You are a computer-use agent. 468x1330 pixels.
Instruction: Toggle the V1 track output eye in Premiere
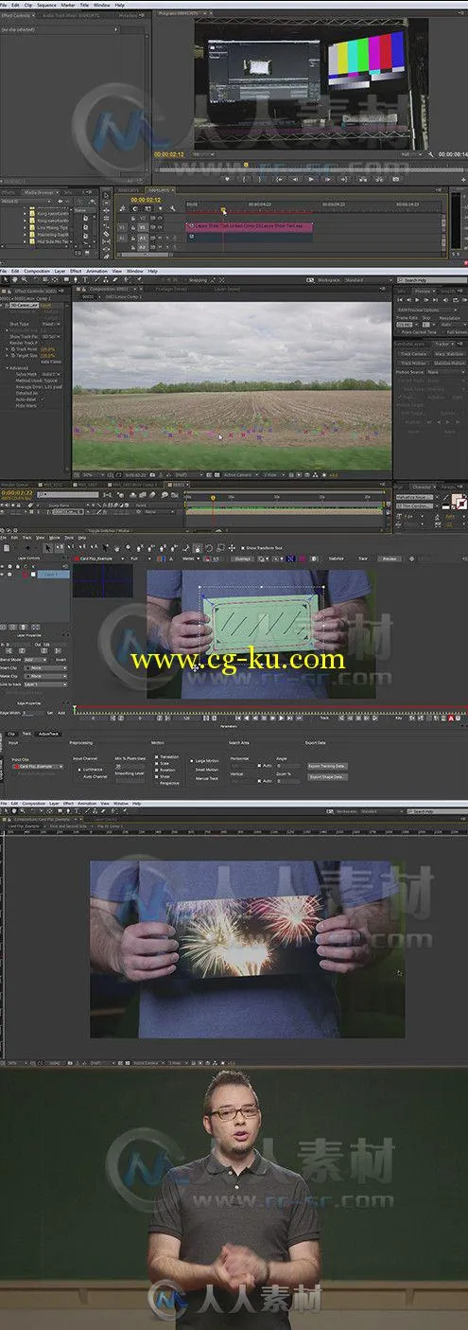[x=160, y=226]
